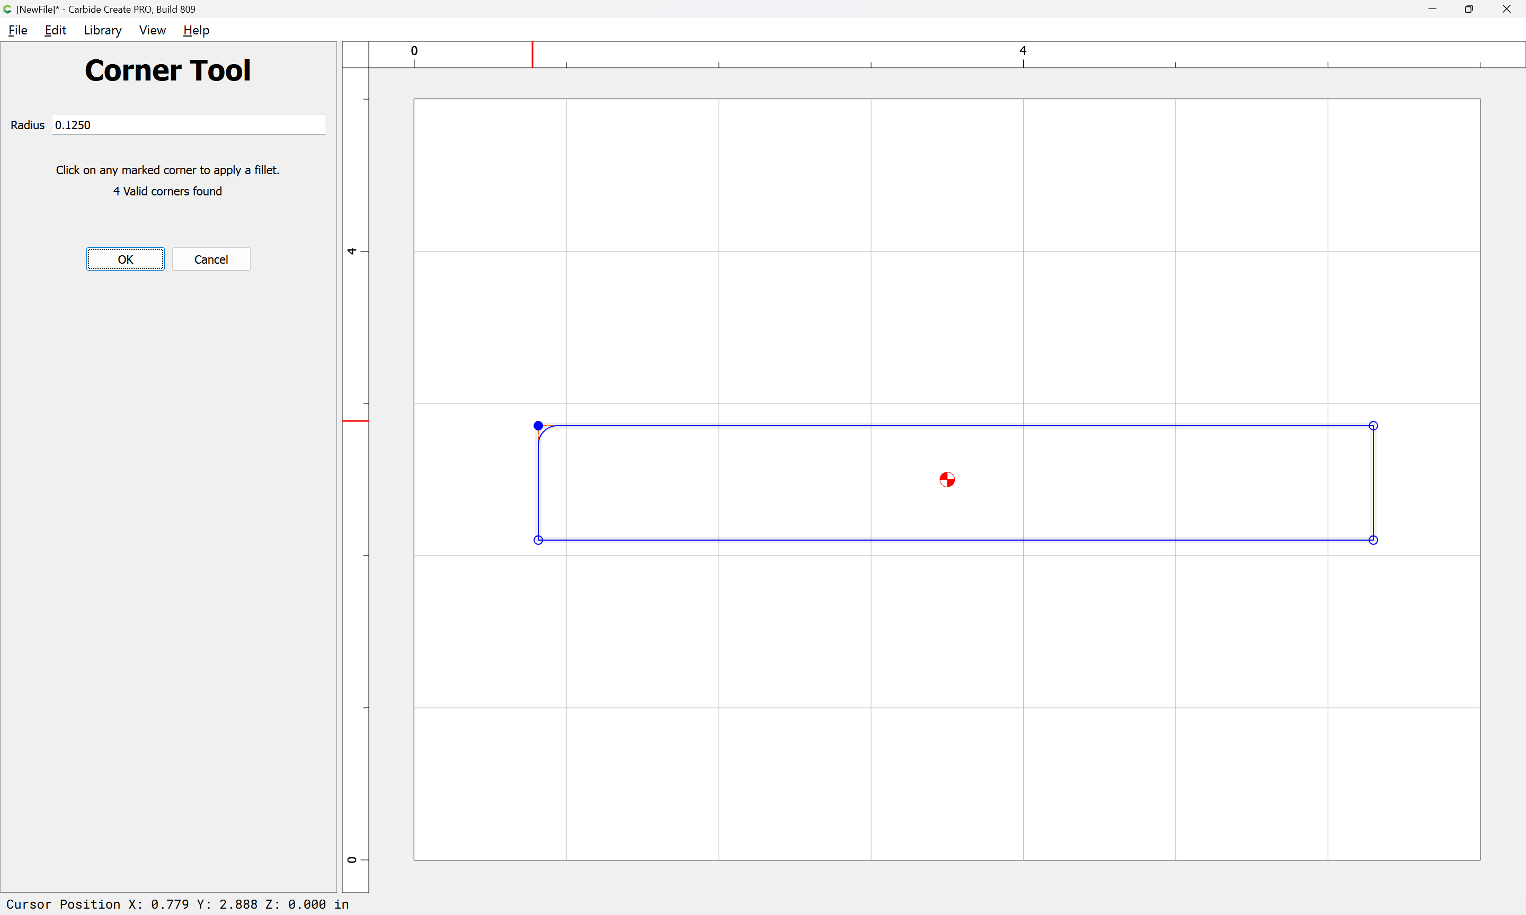Restore down the application window
The width and height of the screenshot is (1526, 915).
pyautogui.click(x=1469, y=9)
